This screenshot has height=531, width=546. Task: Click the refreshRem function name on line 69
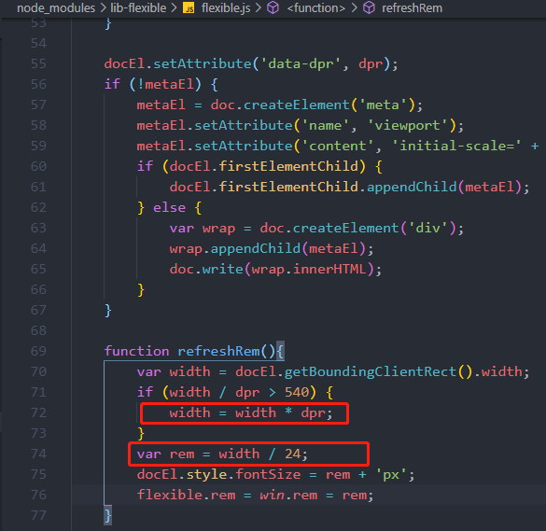[x=218, y=351]
